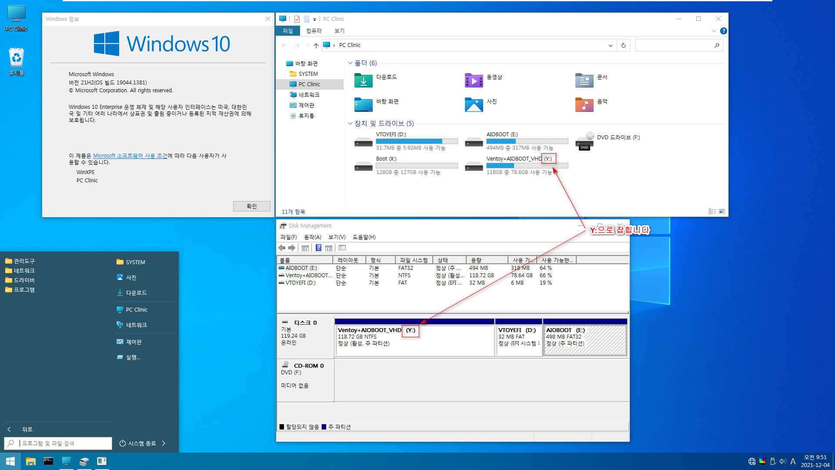Open the Microsoft 소프트웨어 사용 조건 link
Viewport: 835px width, 470px height.
coord(130,156)
